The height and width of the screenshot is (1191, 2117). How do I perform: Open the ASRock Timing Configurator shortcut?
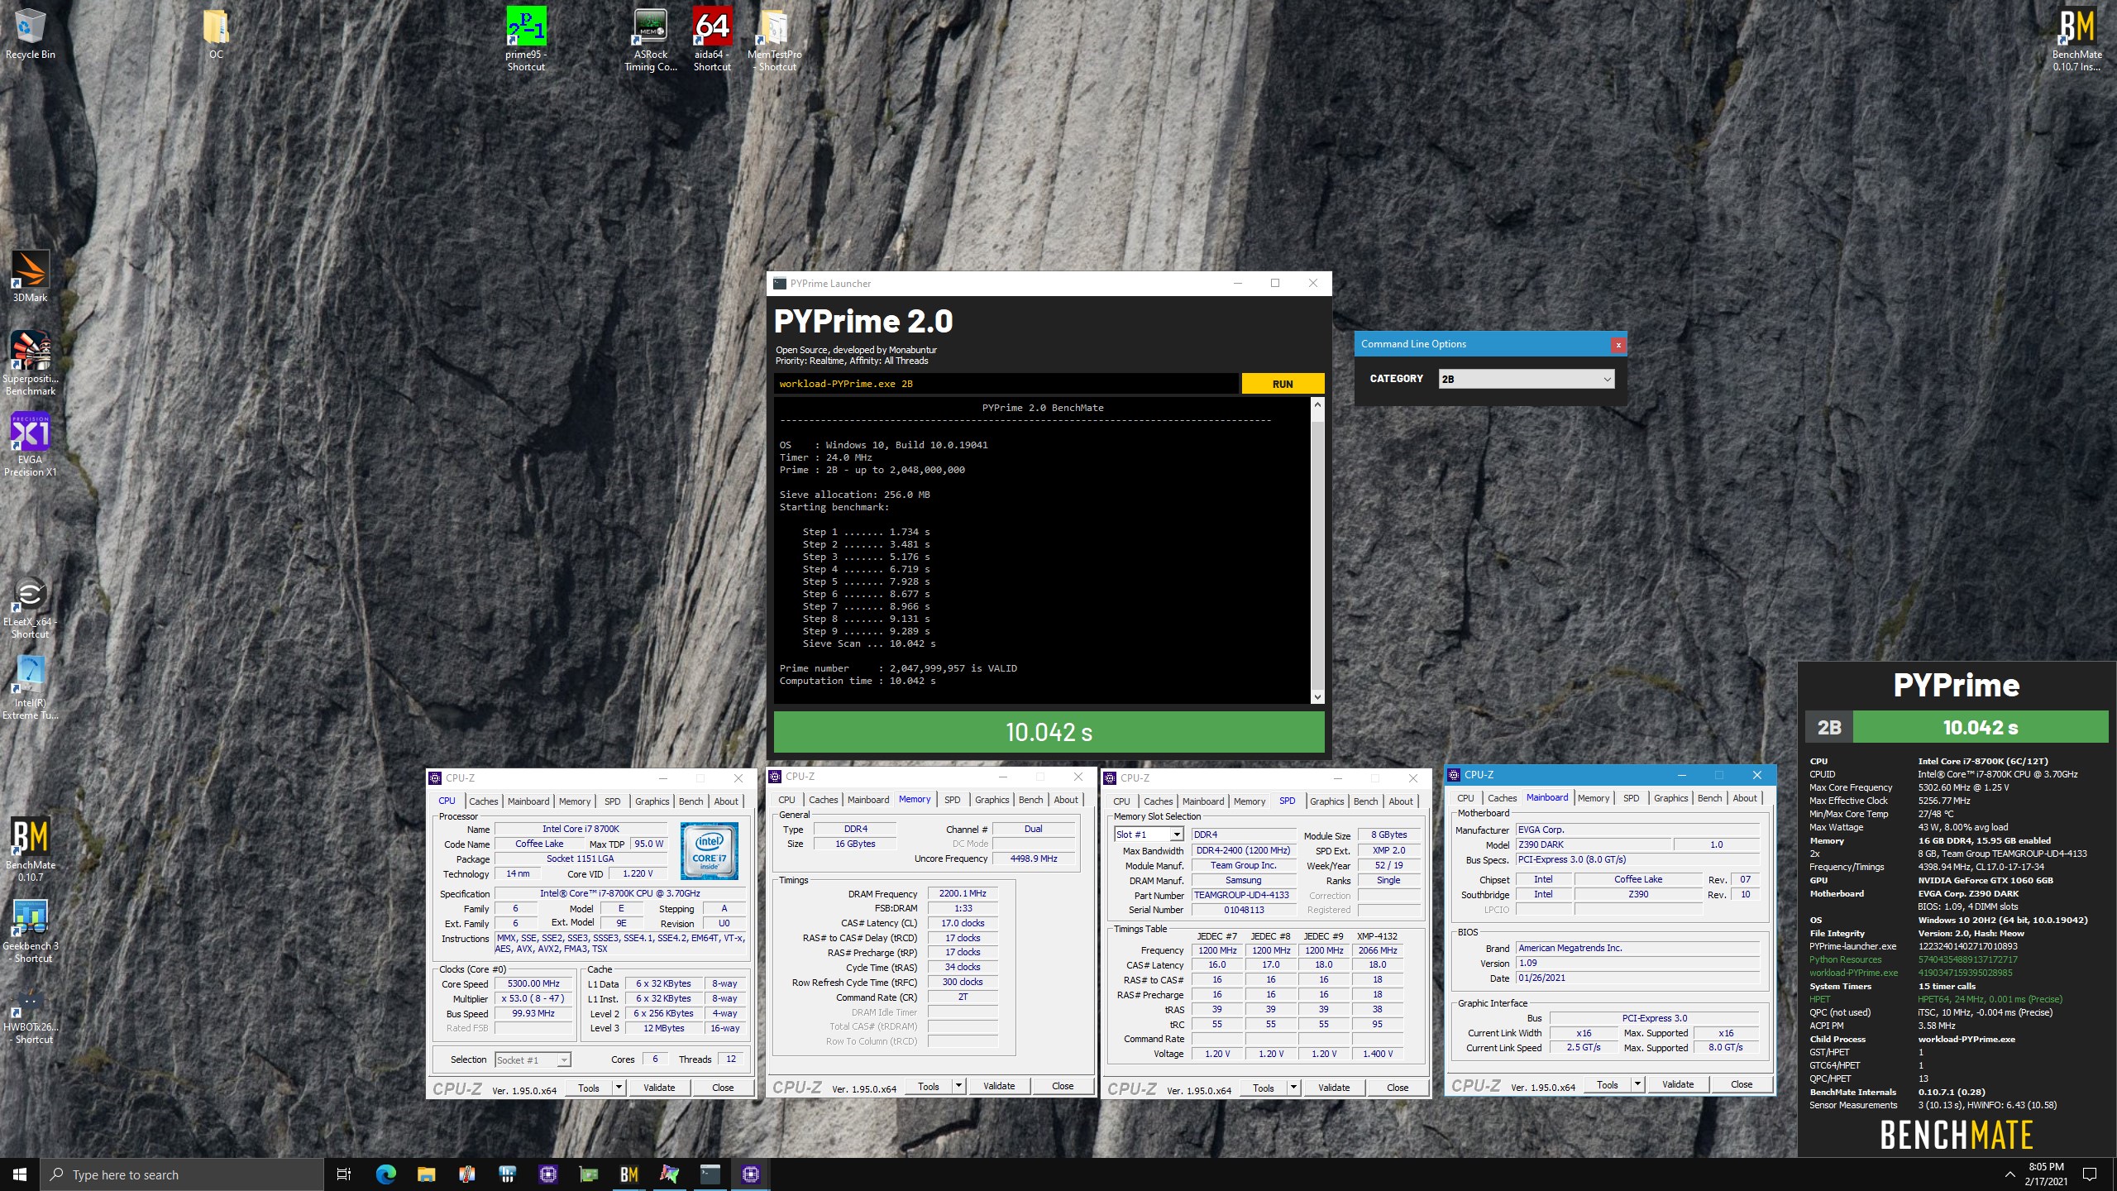pos(651,40)
